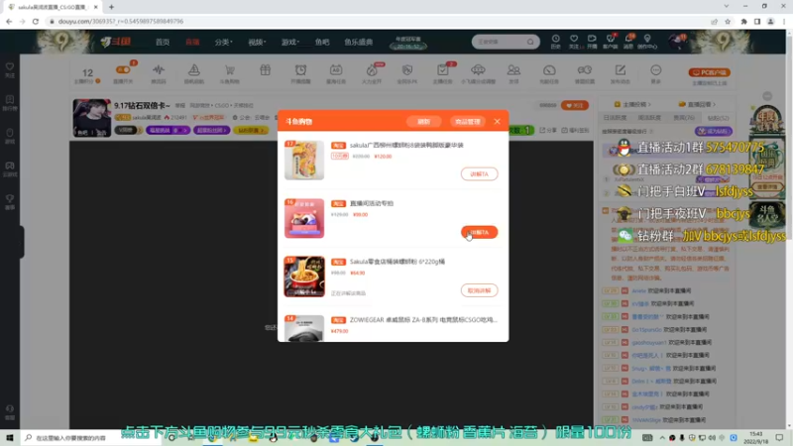Open ZOWIE mouse product thumbnail
The height and width of the screenshot is (446, 793).
click(x=304, y=328)
